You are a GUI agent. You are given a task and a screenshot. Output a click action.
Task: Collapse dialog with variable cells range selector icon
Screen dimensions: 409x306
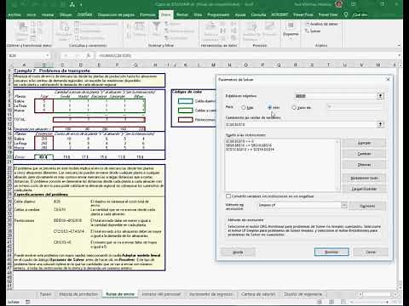(x=380, y=124)
